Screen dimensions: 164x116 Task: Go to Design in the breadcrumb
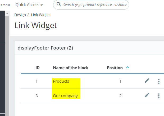[x=20, y=15]
